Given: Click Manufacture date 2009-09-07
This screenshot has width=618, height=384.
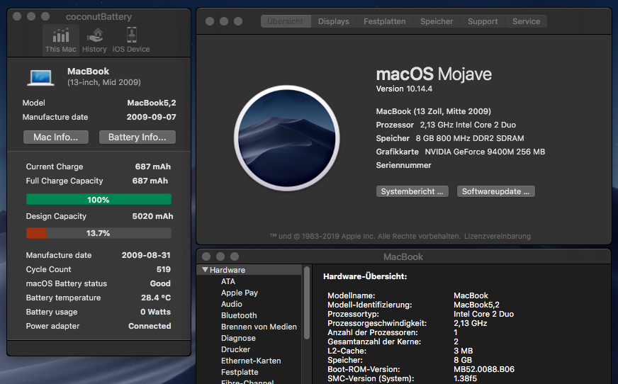Looking at the screenshot, I should pyautogui.click(x=152, y=117).
